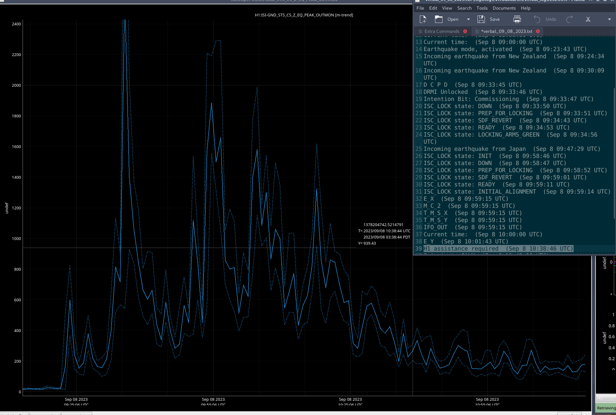Save the current Pluma document
616x415 pixels.
point(488,19)
